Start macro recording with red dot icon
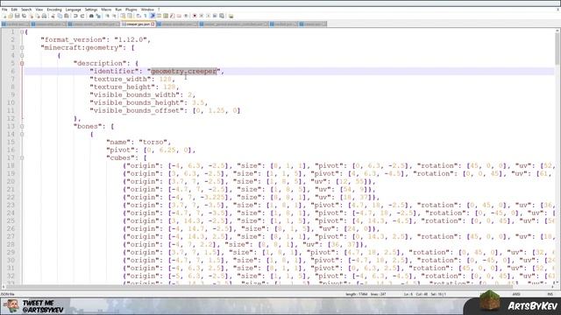Image resolution: width=561 pixels, height=315 pixels. (195, 16)
